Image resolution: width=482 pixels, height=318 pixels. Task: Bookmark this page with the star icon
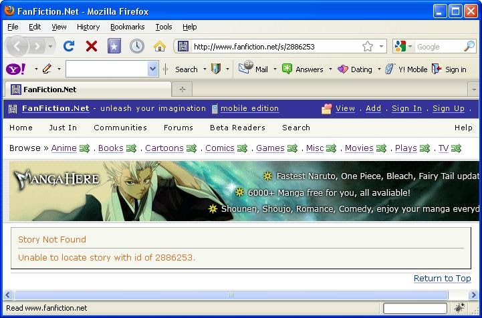point(368,47)
